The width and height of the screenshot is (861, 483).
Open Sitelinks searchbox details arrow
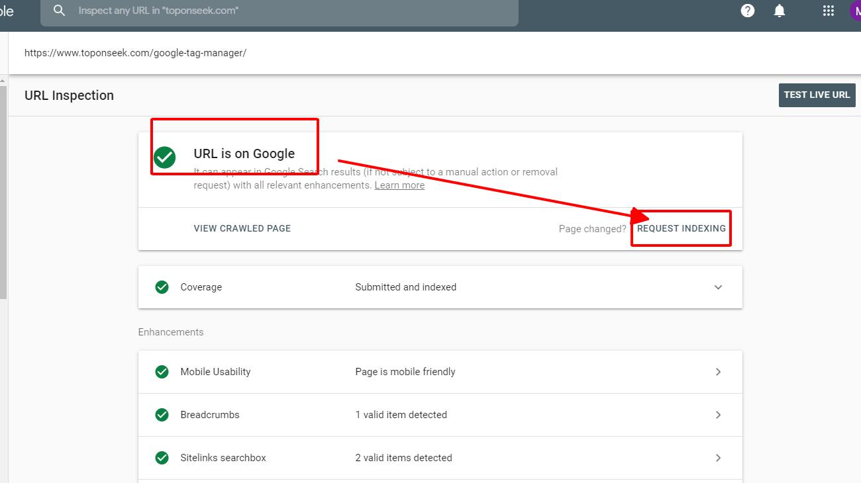718,458
